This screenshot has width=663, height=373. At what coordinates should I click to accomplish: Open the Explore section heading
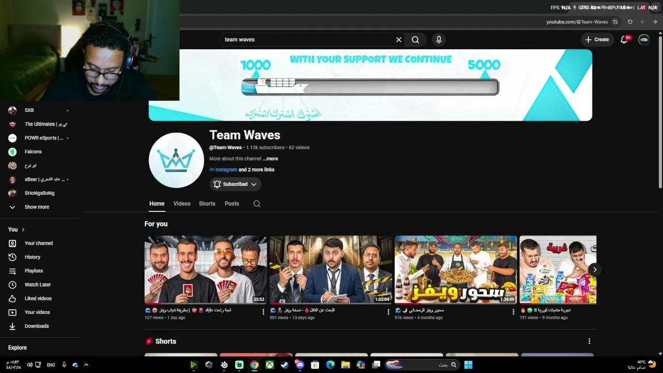coord(18,348)
